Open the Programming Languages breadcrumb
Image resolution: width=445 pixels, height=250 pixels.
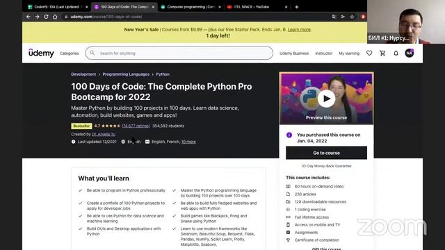126,74
